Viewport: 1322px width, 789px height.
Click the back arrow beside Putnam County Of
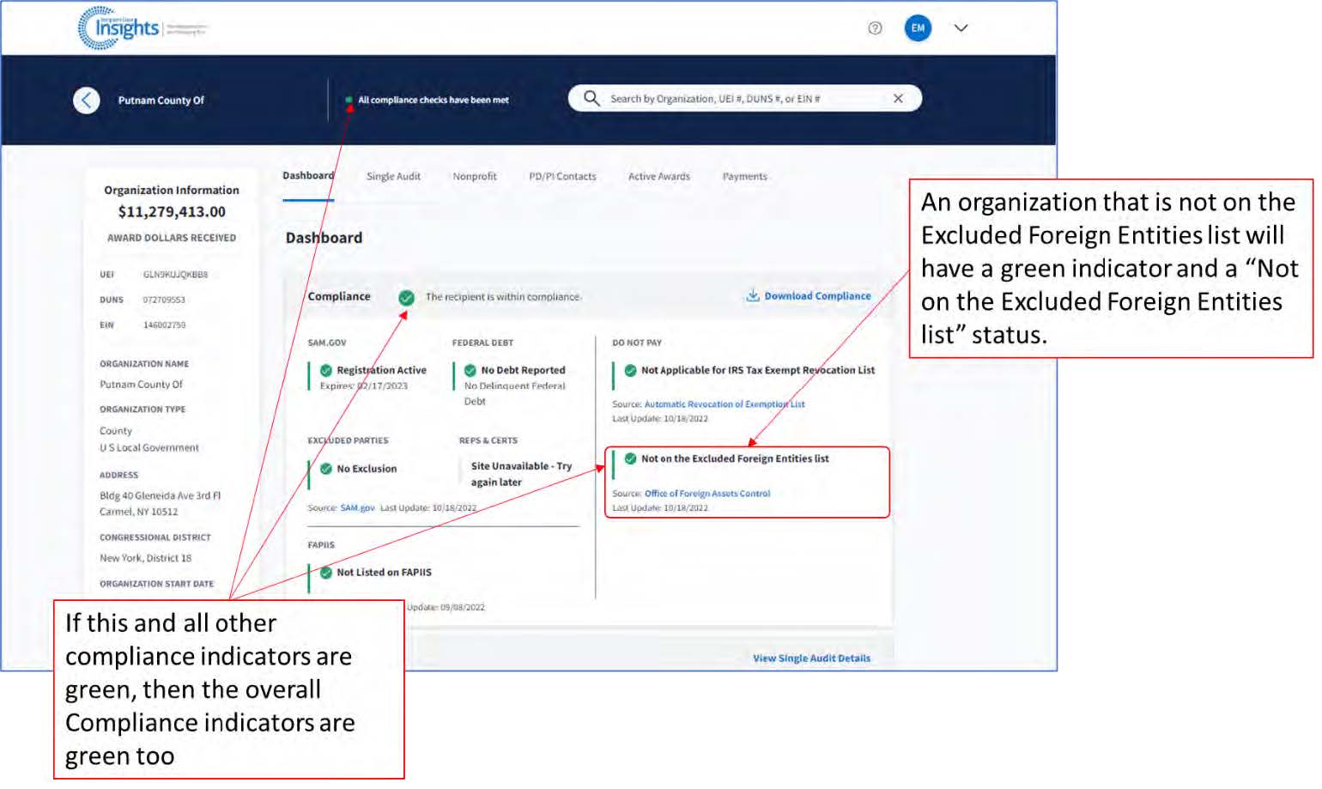[x=86, y=100]
